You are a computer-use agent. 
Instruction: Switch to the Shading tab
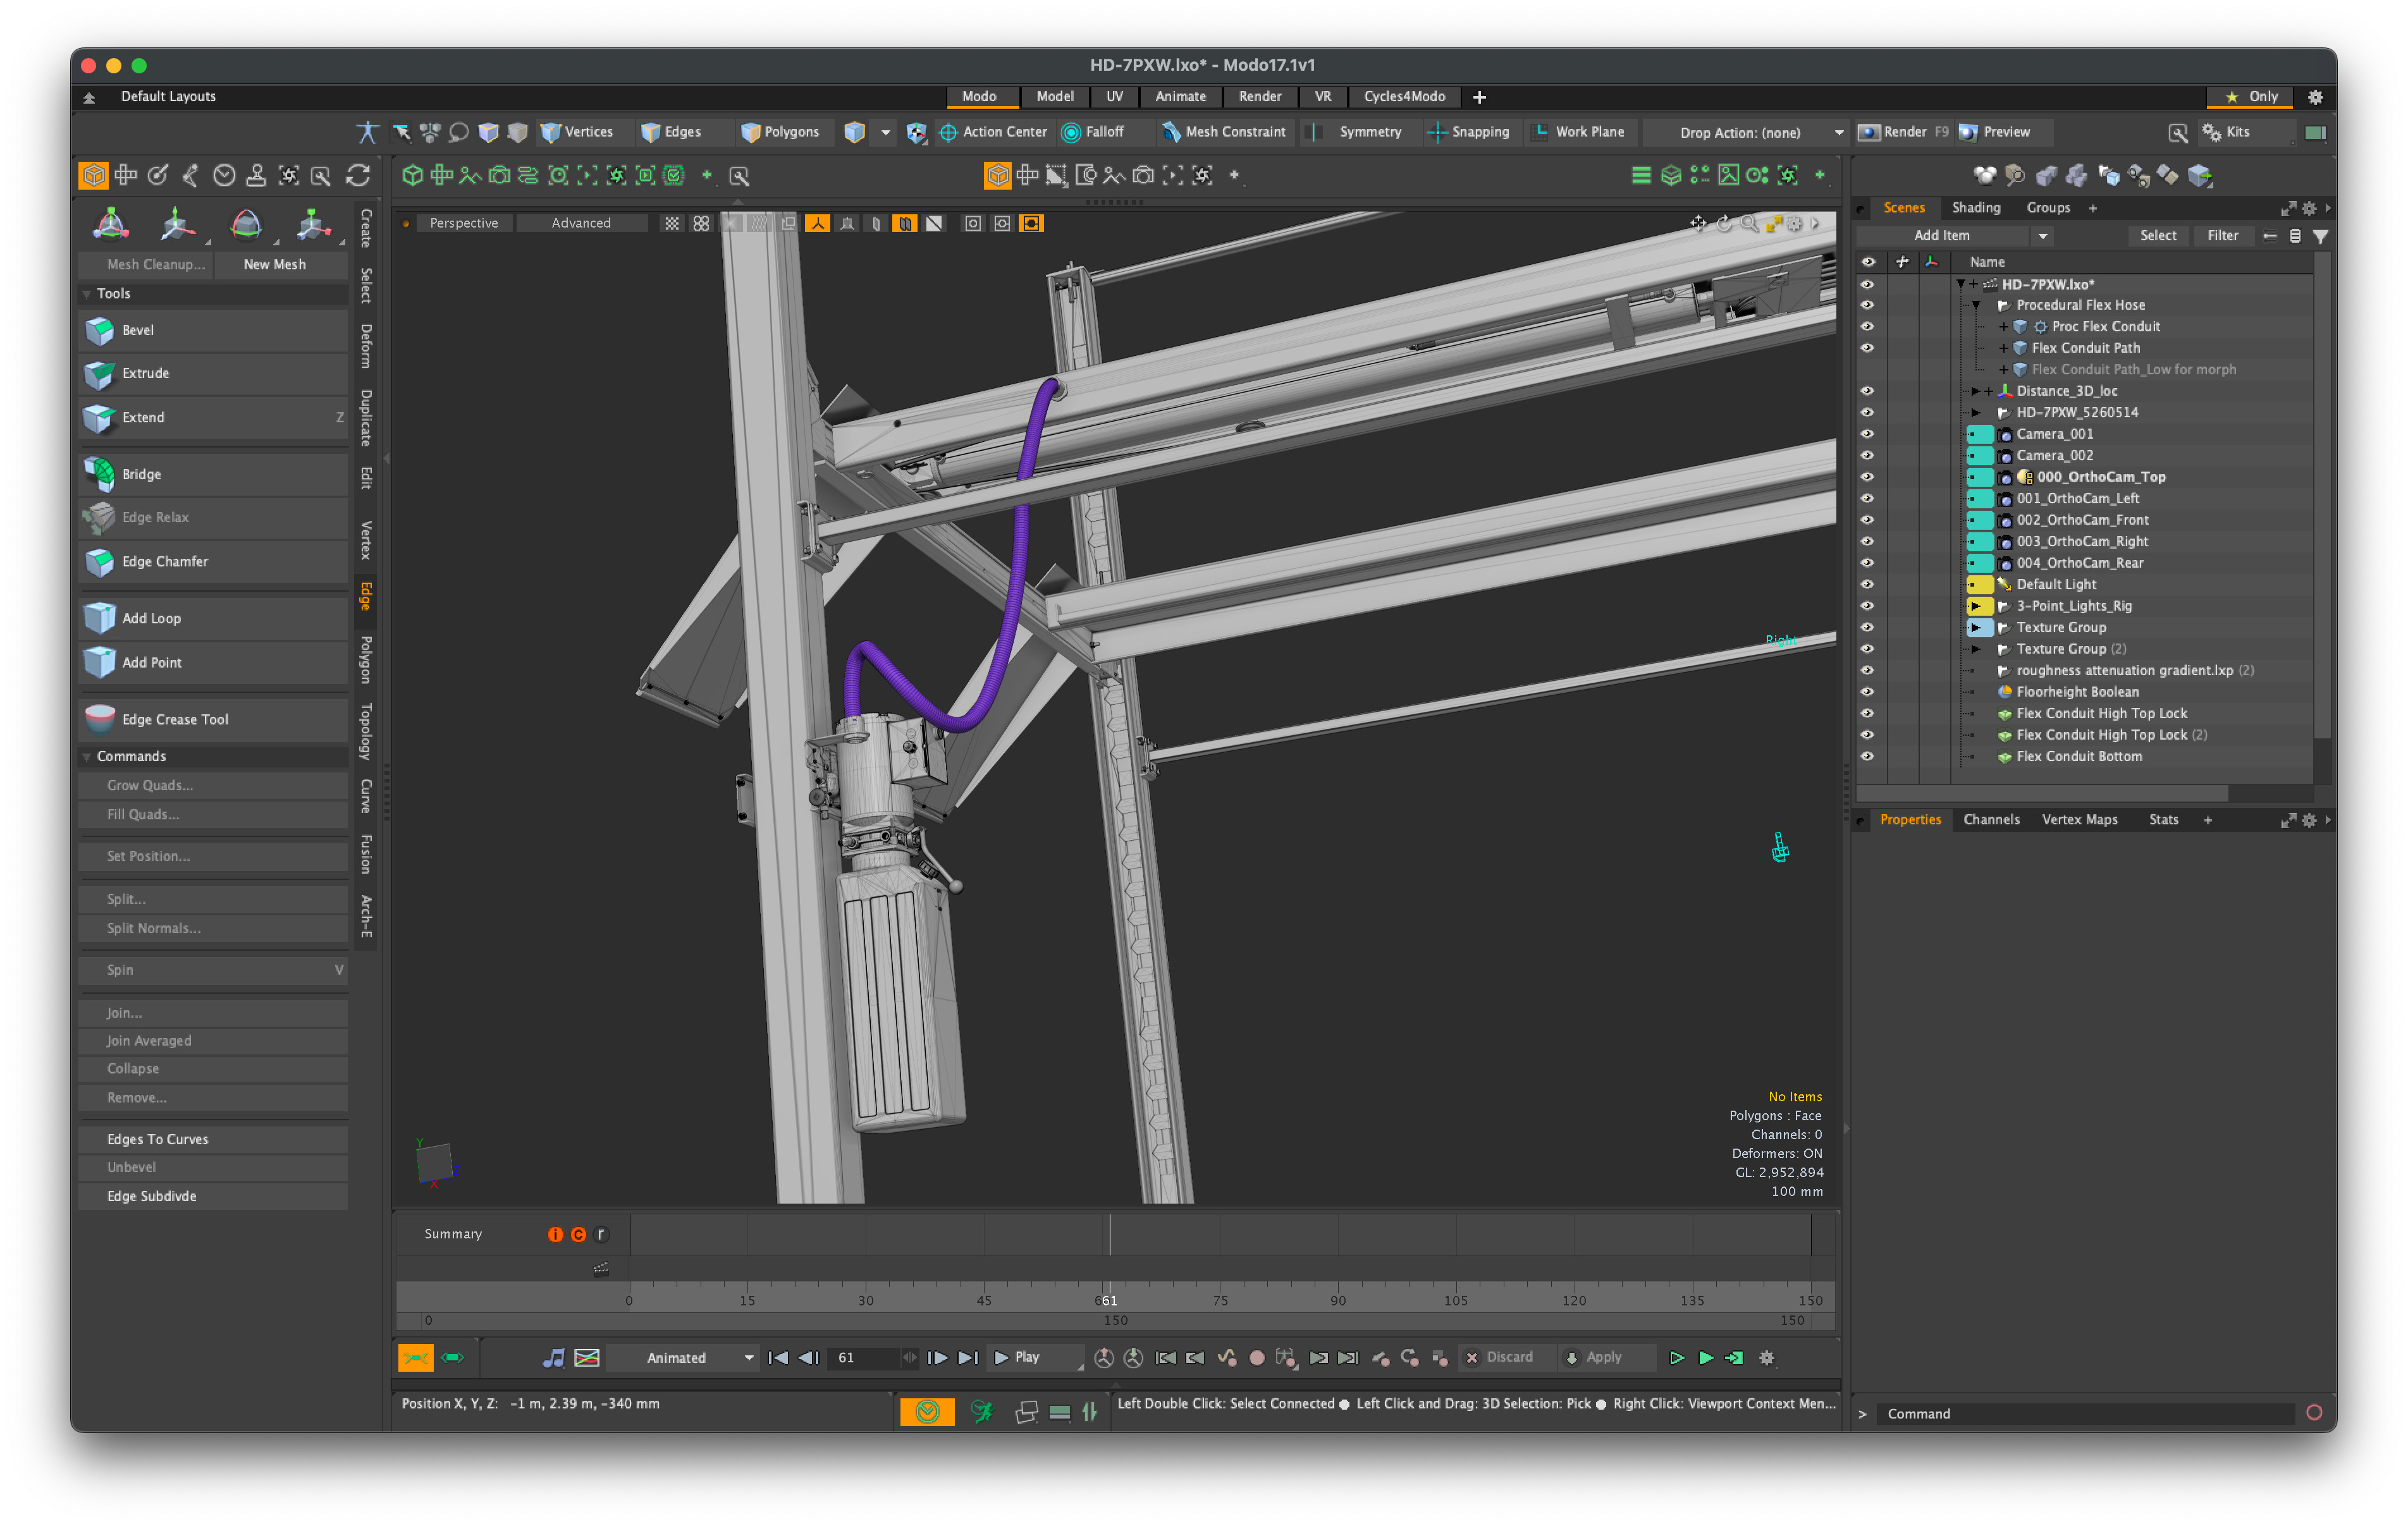pyautogui.click(x=1975, y=208)
